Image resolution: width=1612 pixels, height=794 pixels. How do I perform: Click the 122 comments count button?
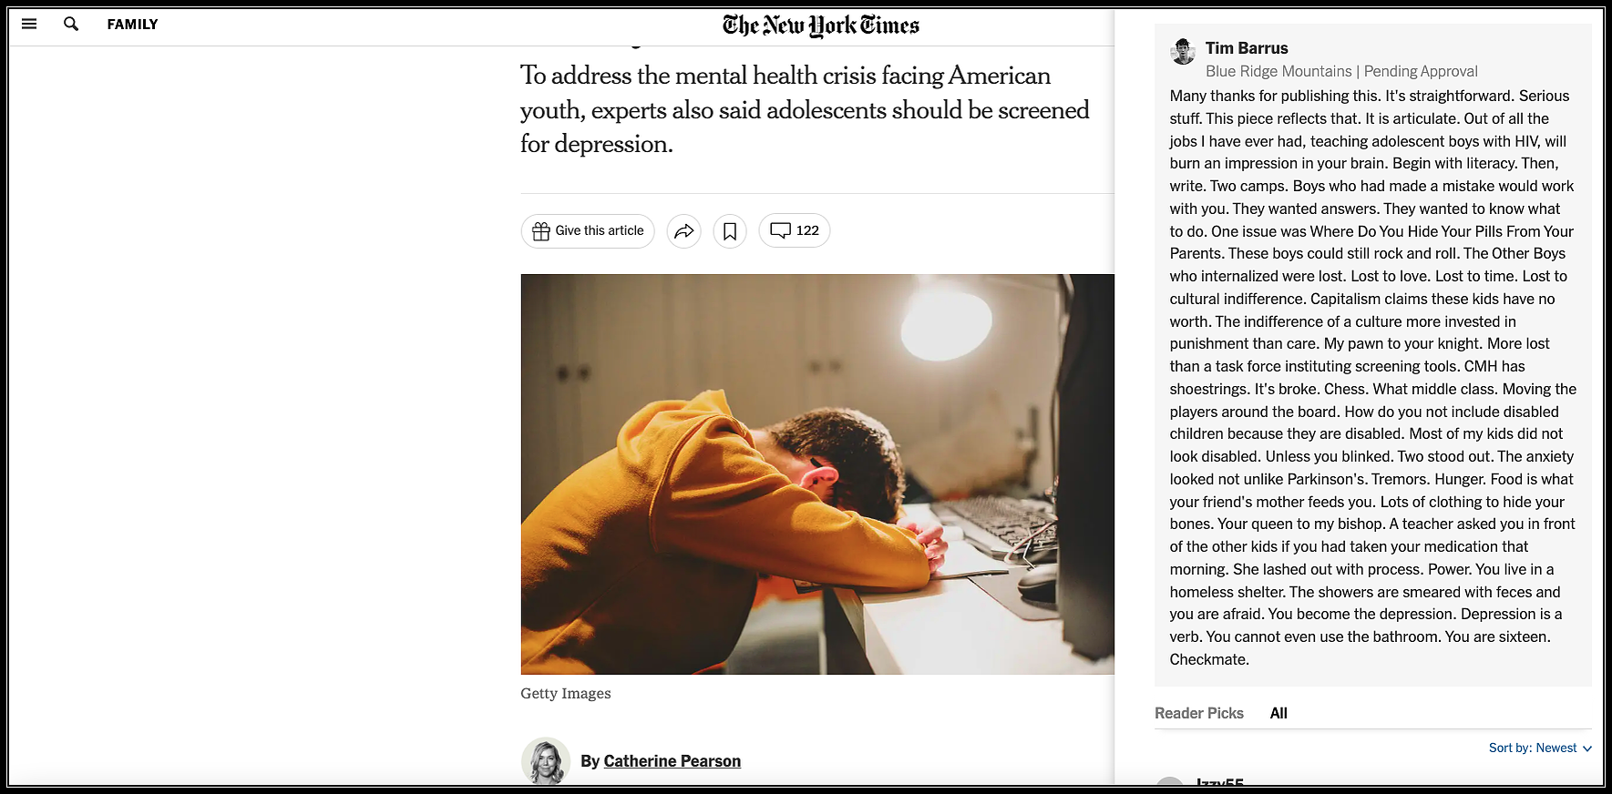[794, 230]
